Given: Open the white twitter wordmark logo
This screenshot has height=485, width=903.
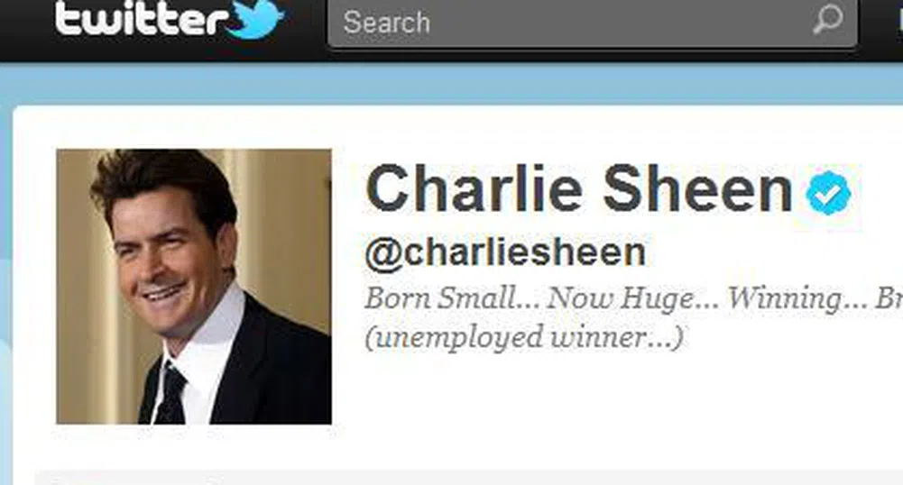Looking at the screenshot, I should [x=141, y=18].
